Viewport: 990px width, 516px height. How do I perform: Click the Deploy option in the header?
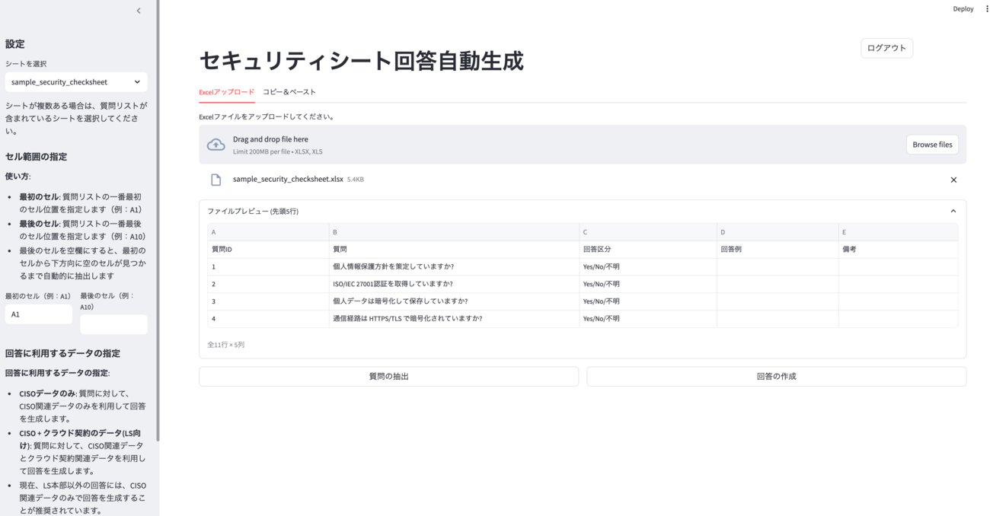pyautogui.click(x=963, y=8)
